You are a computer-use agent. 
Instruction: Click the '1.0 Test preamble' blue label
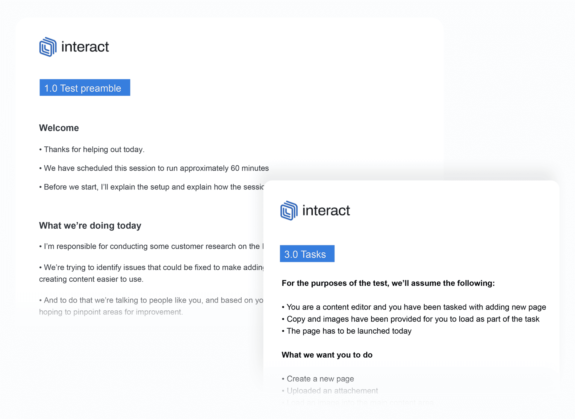[85, 88]
